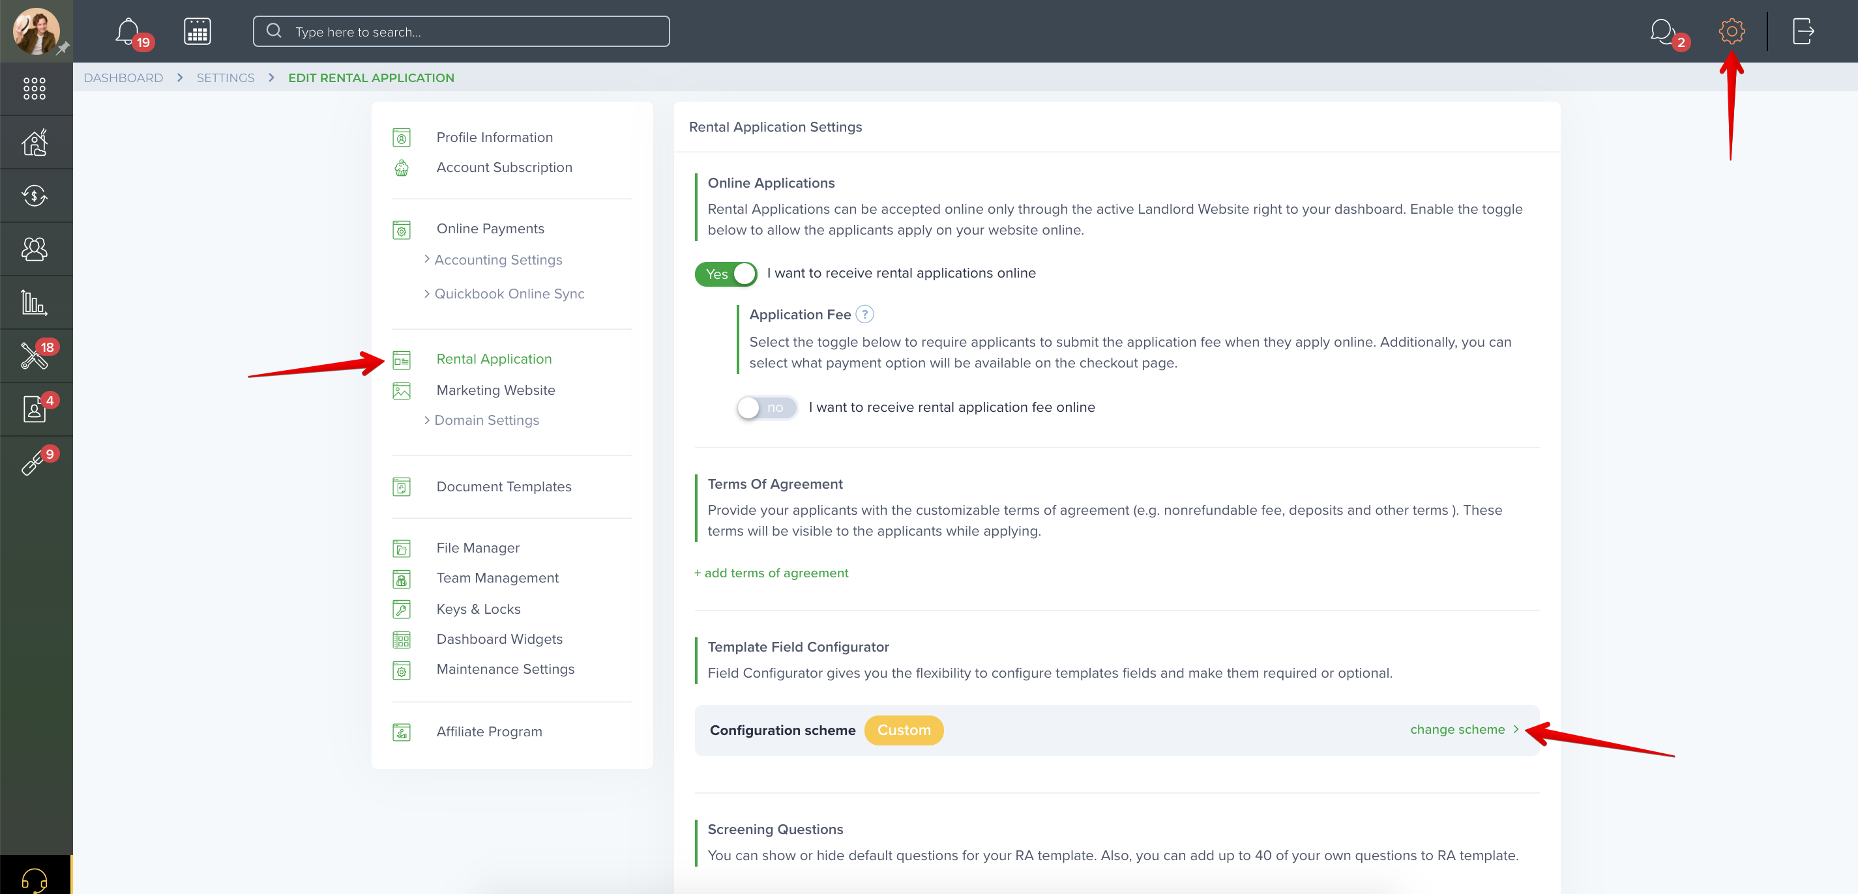Click the Keys & Locks icon
The image size is (1858, 894).
(402, 609)
